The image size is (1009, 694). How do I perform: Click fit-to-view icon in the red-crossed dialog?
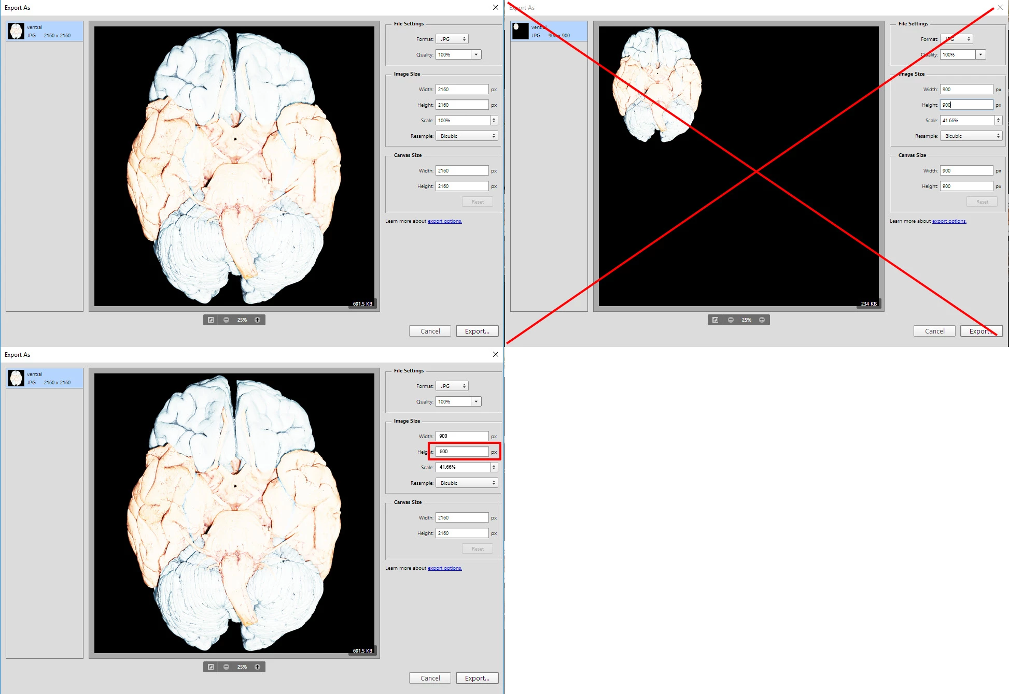coord(715,320)
